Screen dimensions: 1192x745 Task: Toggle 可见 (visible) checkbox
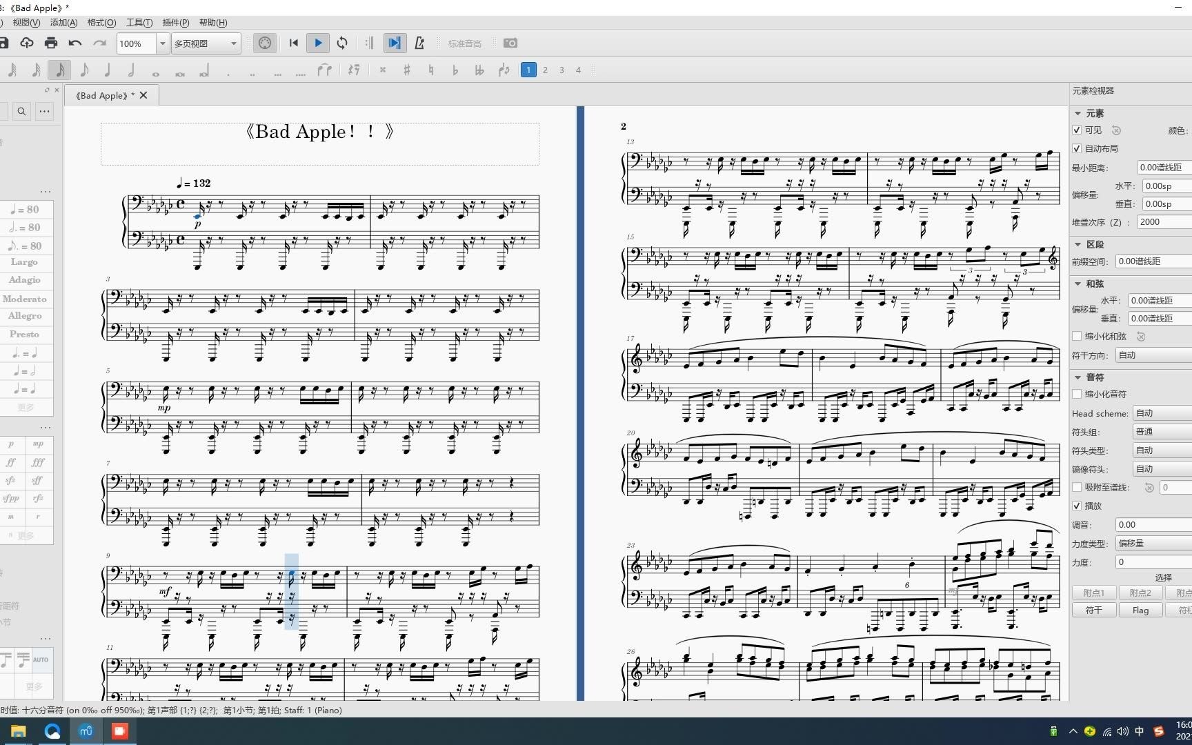(x=1077, y=130)
